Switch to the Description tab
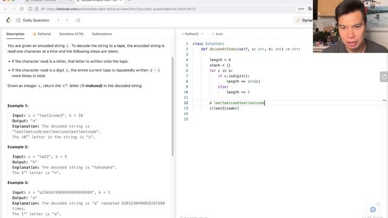The height and width of the screenshot is (218, 388). 15,34
